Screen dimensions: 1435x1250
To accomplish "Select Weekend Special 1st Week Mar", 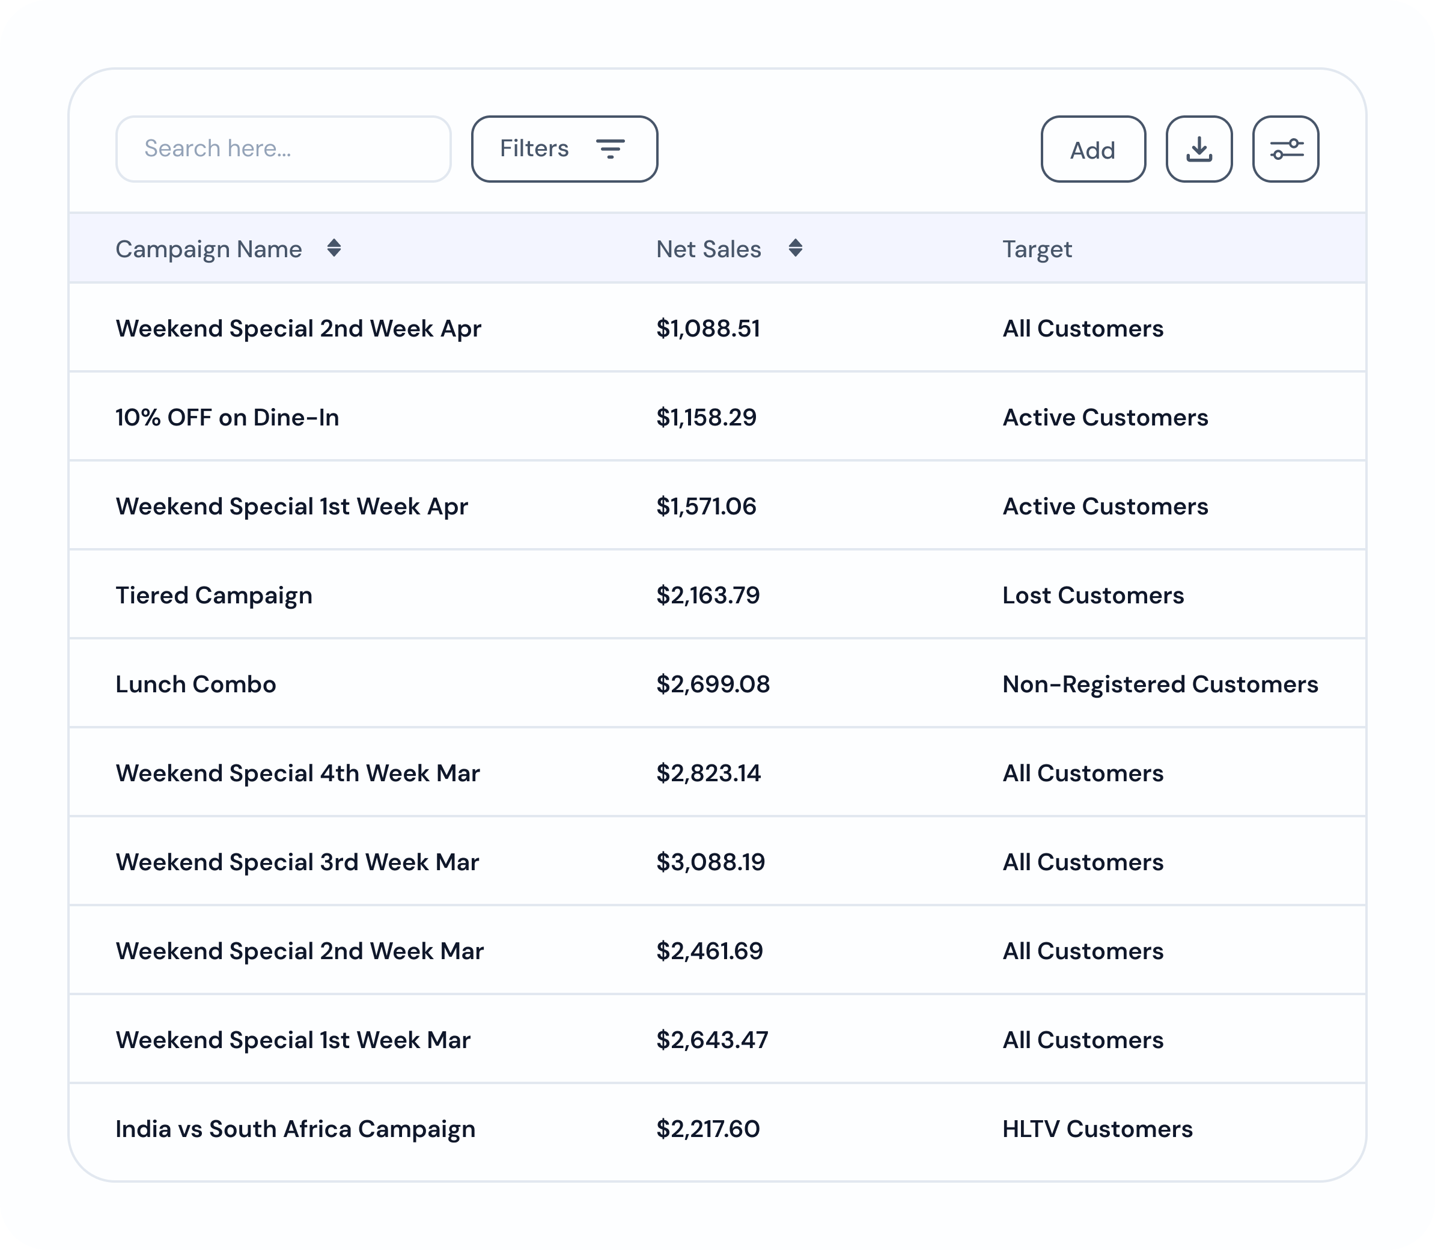I will click(293, 1040).
